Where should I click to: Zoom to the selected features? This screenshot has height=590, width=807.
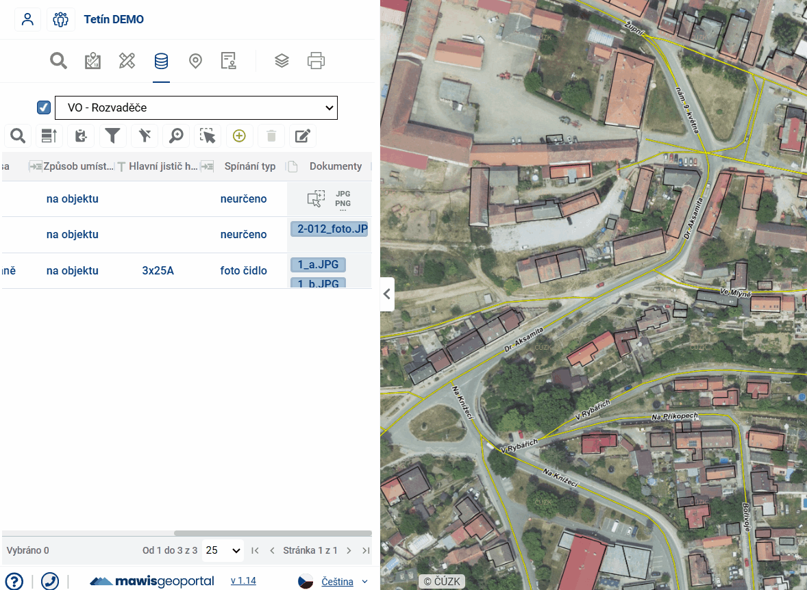click(x=176, y=136)
